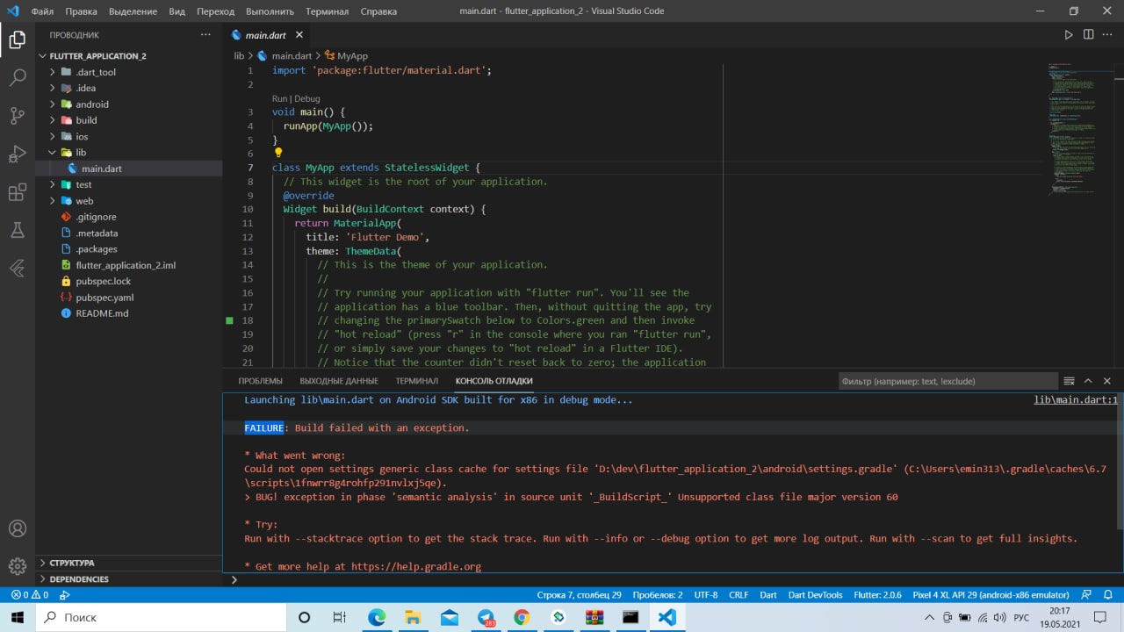Open the Терминал menu
Screen dimensions: 1124x632
coord(327,11)
